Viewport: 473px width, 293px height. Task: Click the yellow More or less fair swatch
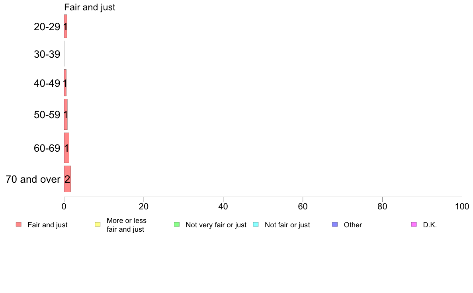tap(98, 225)
